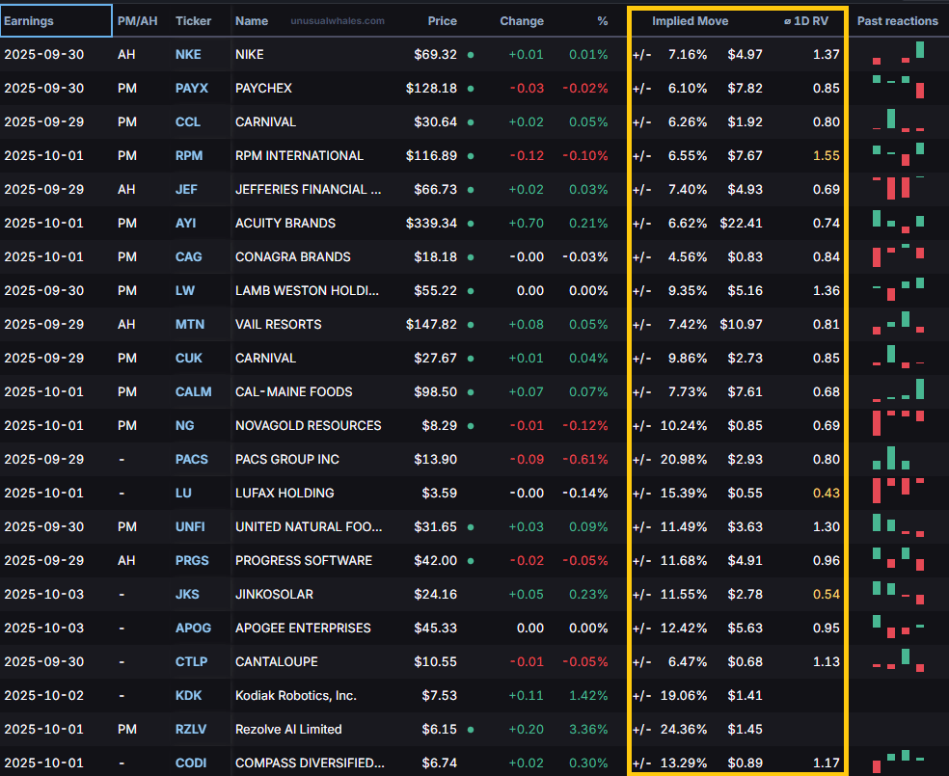The height and width of the screenshot is (776, 949).
Task: Open the APOG ticker link
Action: tap(193, 629)
